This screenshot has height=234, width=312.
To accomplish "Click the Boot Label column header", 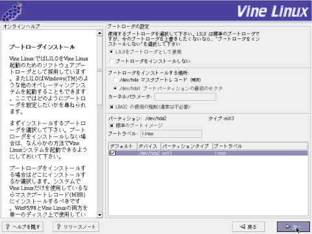I will click(260, 146).
